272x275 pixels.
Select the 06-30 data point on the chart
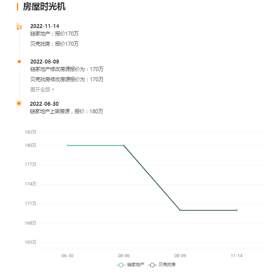point(68,146)
